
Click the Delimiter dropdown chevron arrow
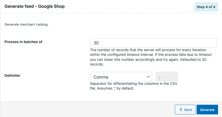tap(148, 77)
